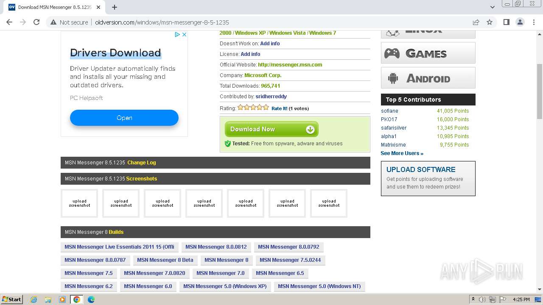
Task: Close the Download MSN Messenger tab
Action: pyautogui.click(x=98, y=7)
